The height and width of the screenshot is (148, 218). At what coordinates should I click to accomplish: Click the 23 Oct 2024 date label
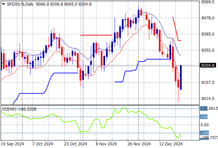point(76,144)
